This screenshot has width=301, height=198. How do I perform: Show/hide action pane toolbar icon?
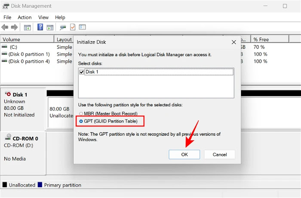click(x=50, y=27)
